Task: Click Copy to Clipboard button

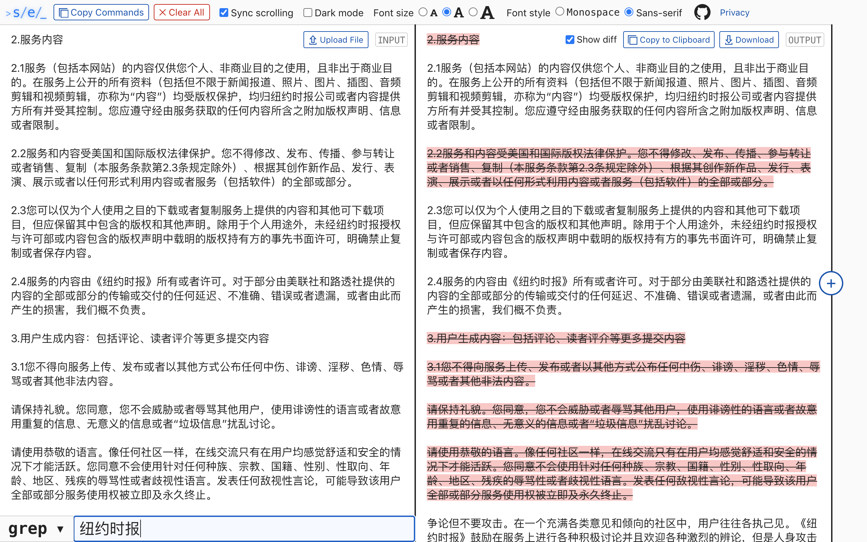Action: [669, 40]
